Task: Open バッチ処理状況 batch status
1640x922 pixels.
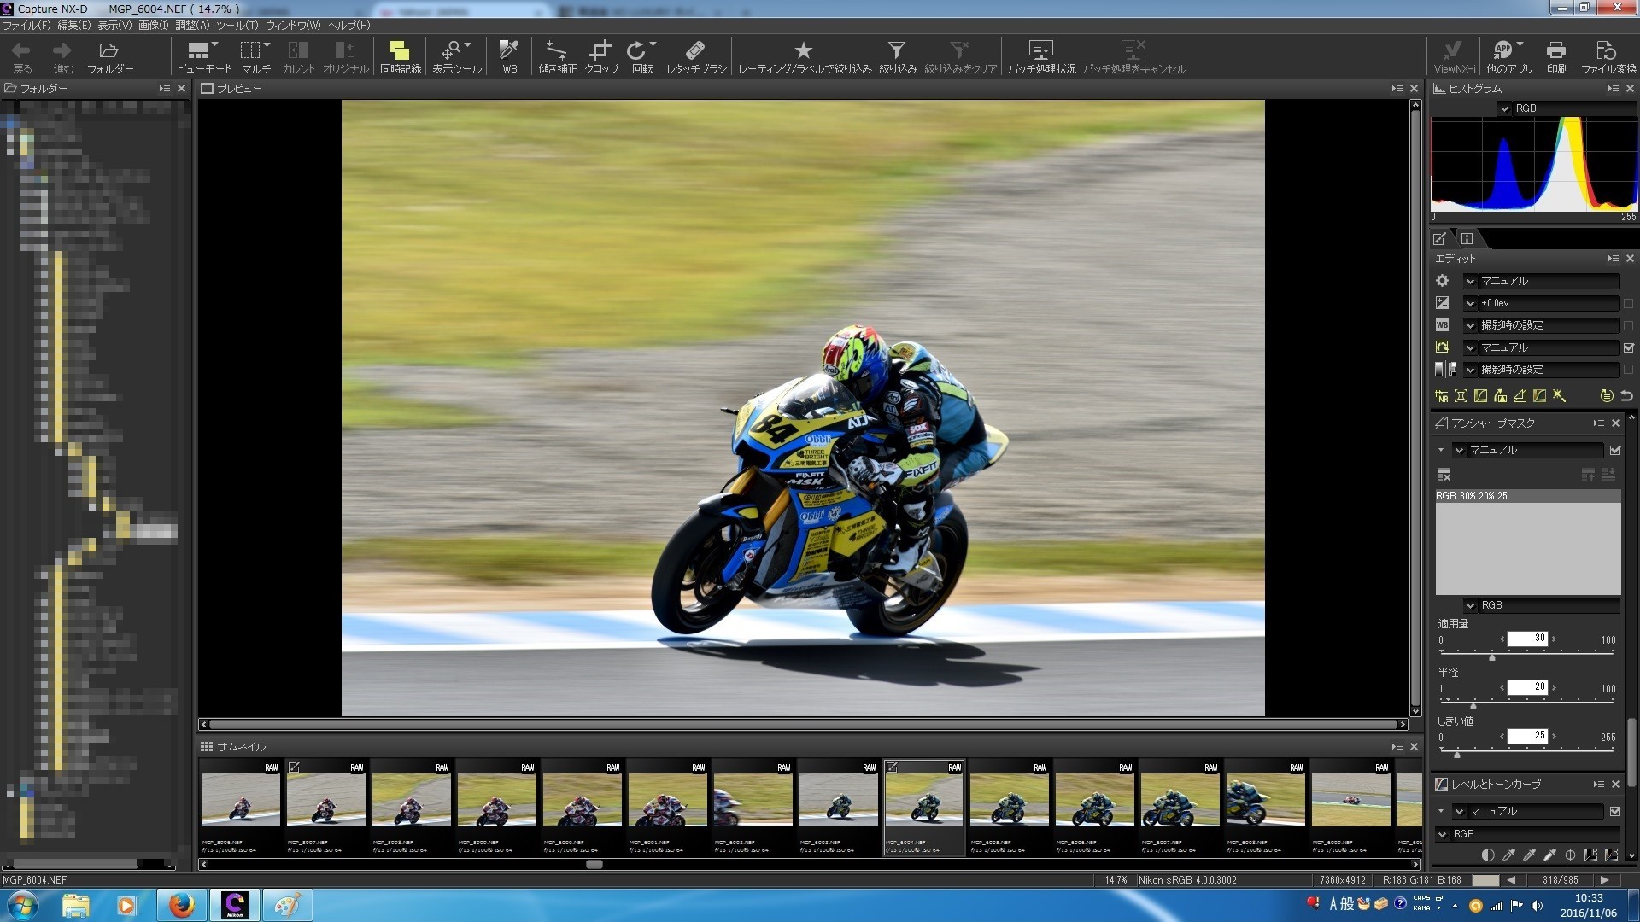Action: coord(1041,56)
